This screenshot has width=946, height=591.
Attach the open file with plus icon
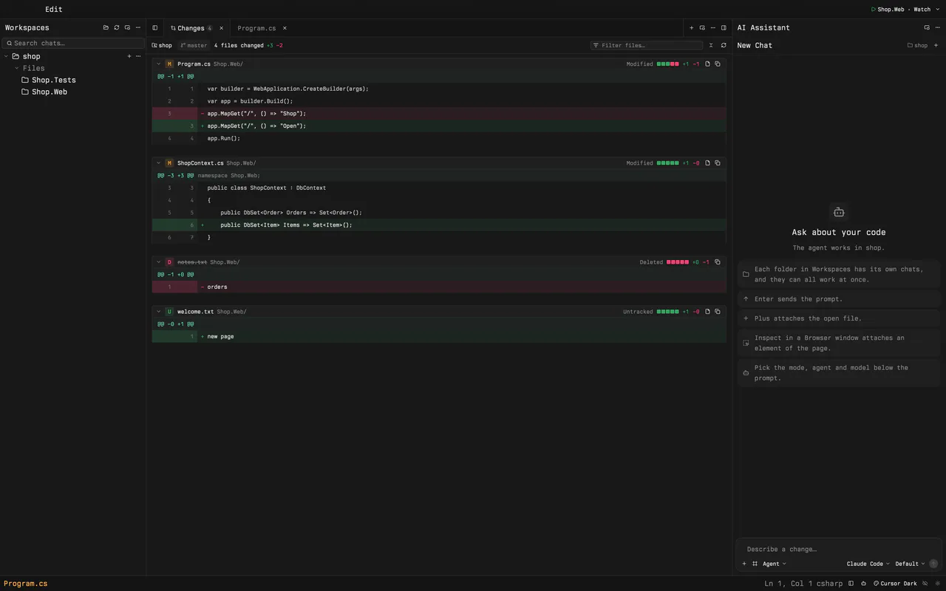(744, 564)
